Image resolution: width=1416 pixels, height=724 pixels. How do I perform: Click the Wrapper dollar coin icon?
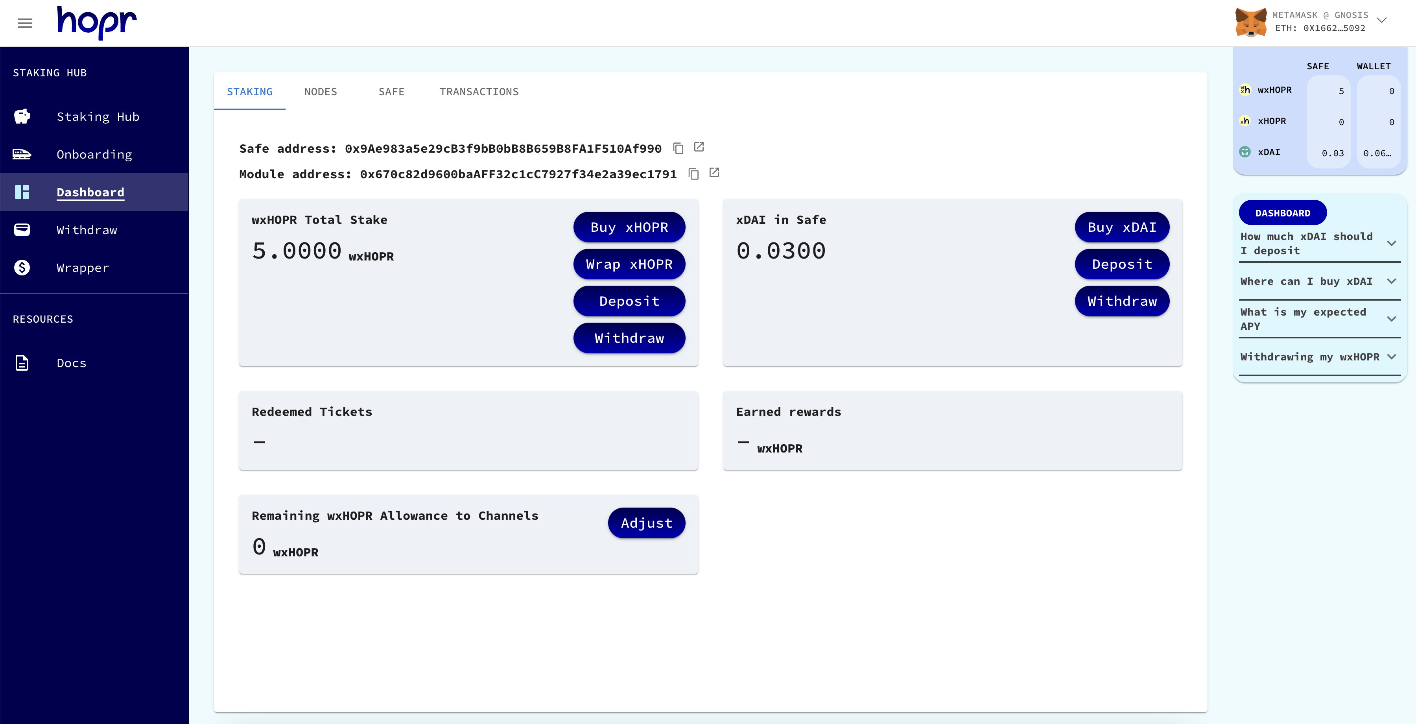(x=22, y=267)
